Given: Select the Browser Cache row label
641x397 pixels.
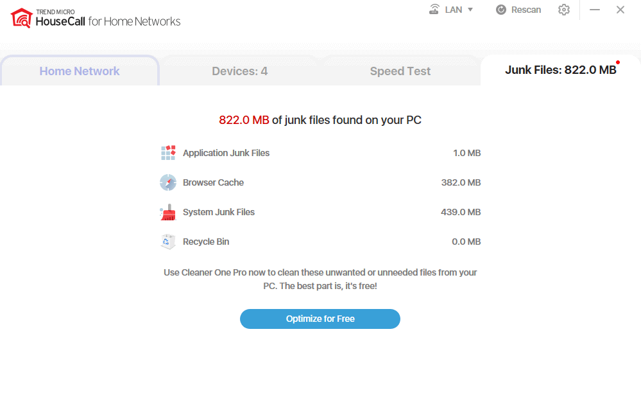Looking at the screenshot, I should (x=213, y=182).
